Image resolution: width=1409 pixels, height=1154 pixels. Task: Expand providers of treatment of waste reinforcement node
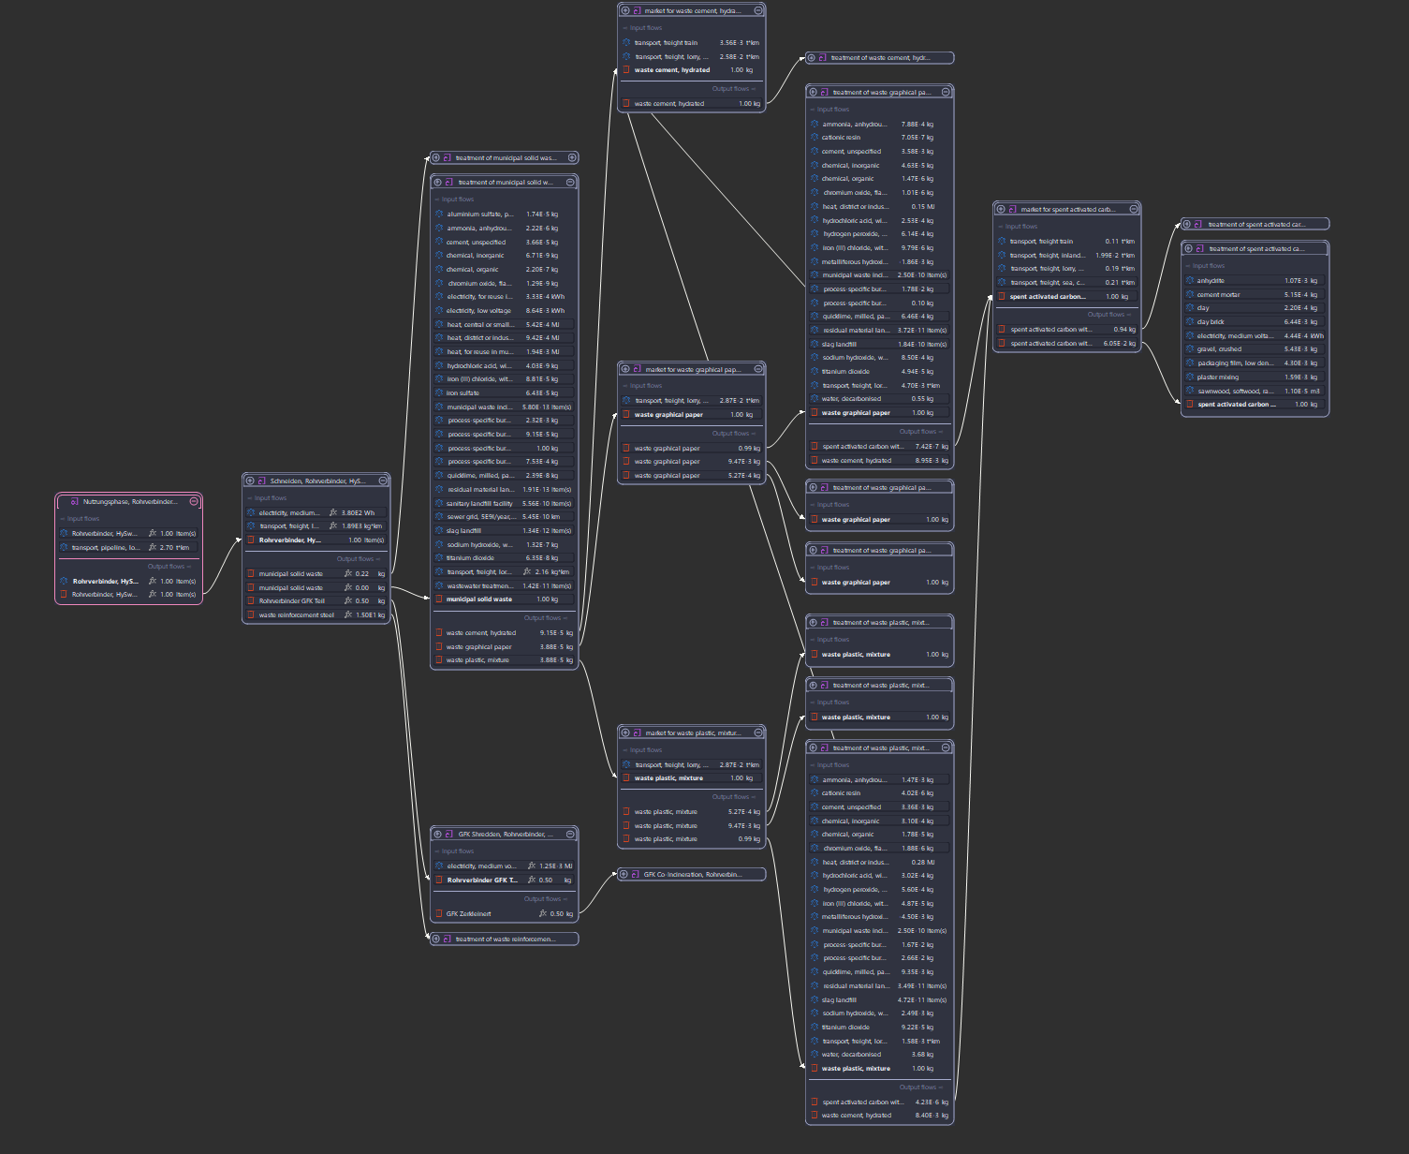tap(435, 939)
